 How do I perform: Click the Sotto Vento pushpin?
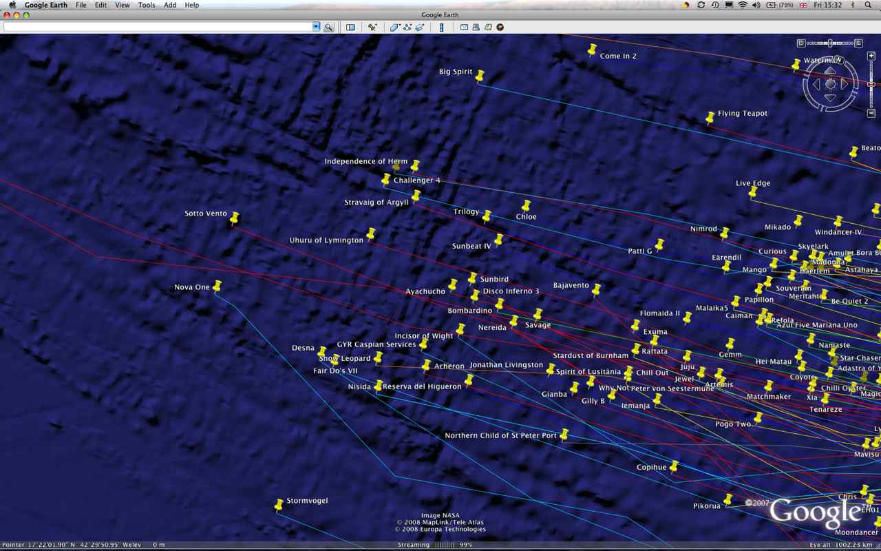[234, 218]
